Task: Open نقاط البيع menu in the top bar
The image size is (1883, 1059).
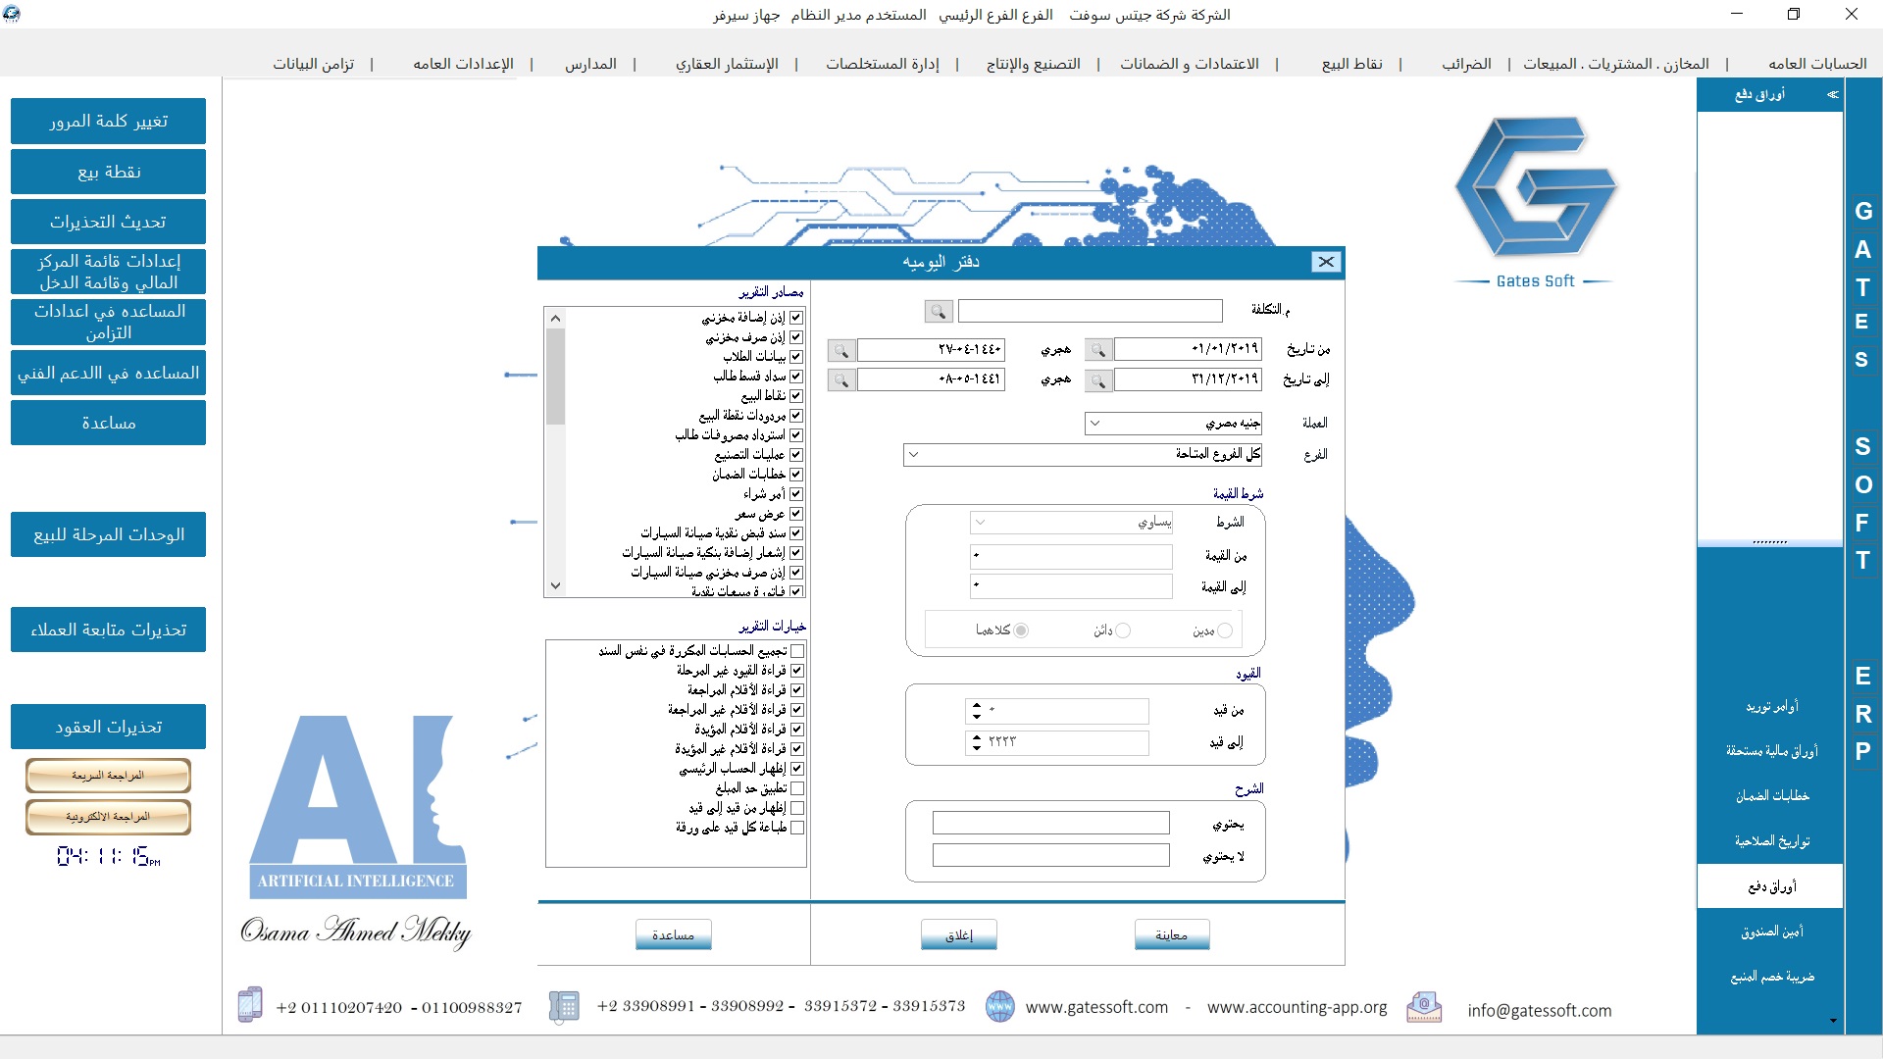Action: 1351,64
